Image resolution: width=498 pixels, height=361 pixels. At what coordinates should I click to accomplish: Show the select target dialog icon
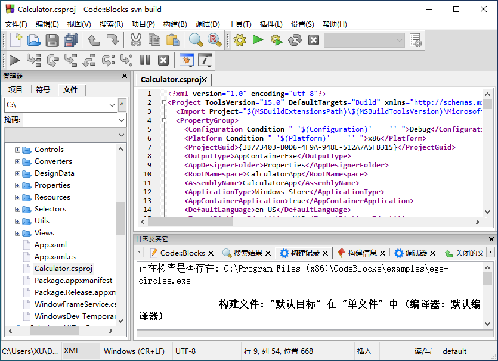click(x=416, y=41)
